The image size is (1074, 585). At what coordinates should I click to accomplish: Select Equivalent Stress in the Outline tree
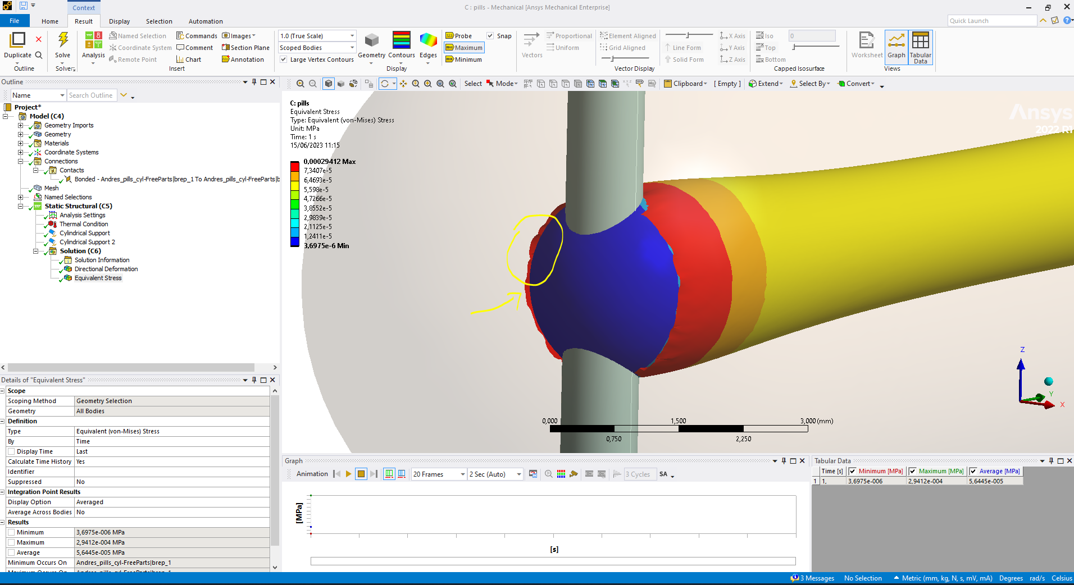coord(98,278)
